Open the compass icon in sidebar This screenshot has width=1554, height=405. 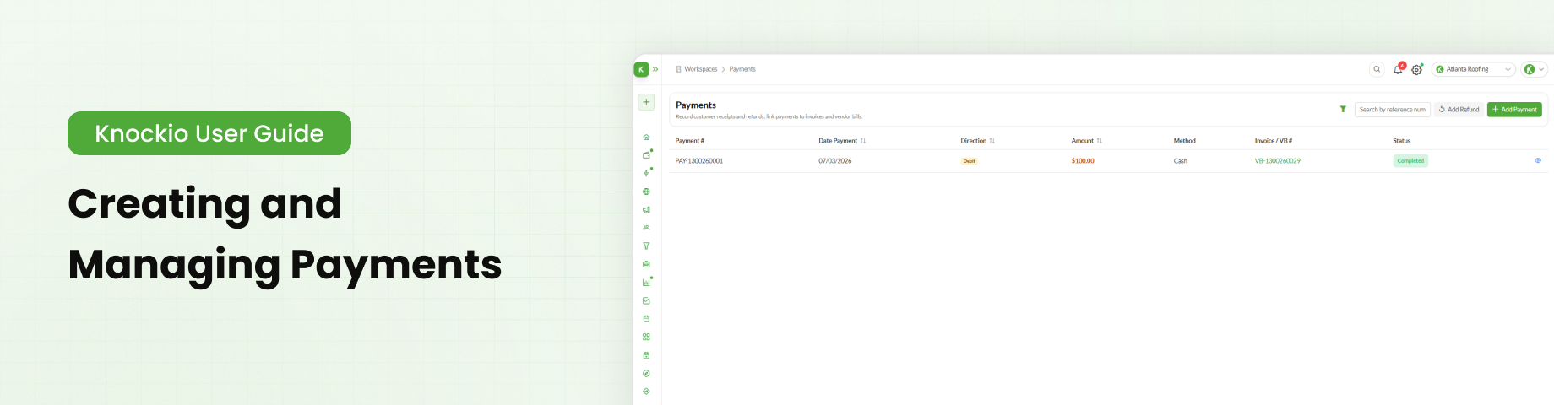646,373
